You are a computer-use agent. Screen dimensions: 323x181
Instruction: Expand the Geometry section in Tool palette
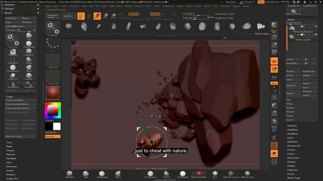click(292, 126)
